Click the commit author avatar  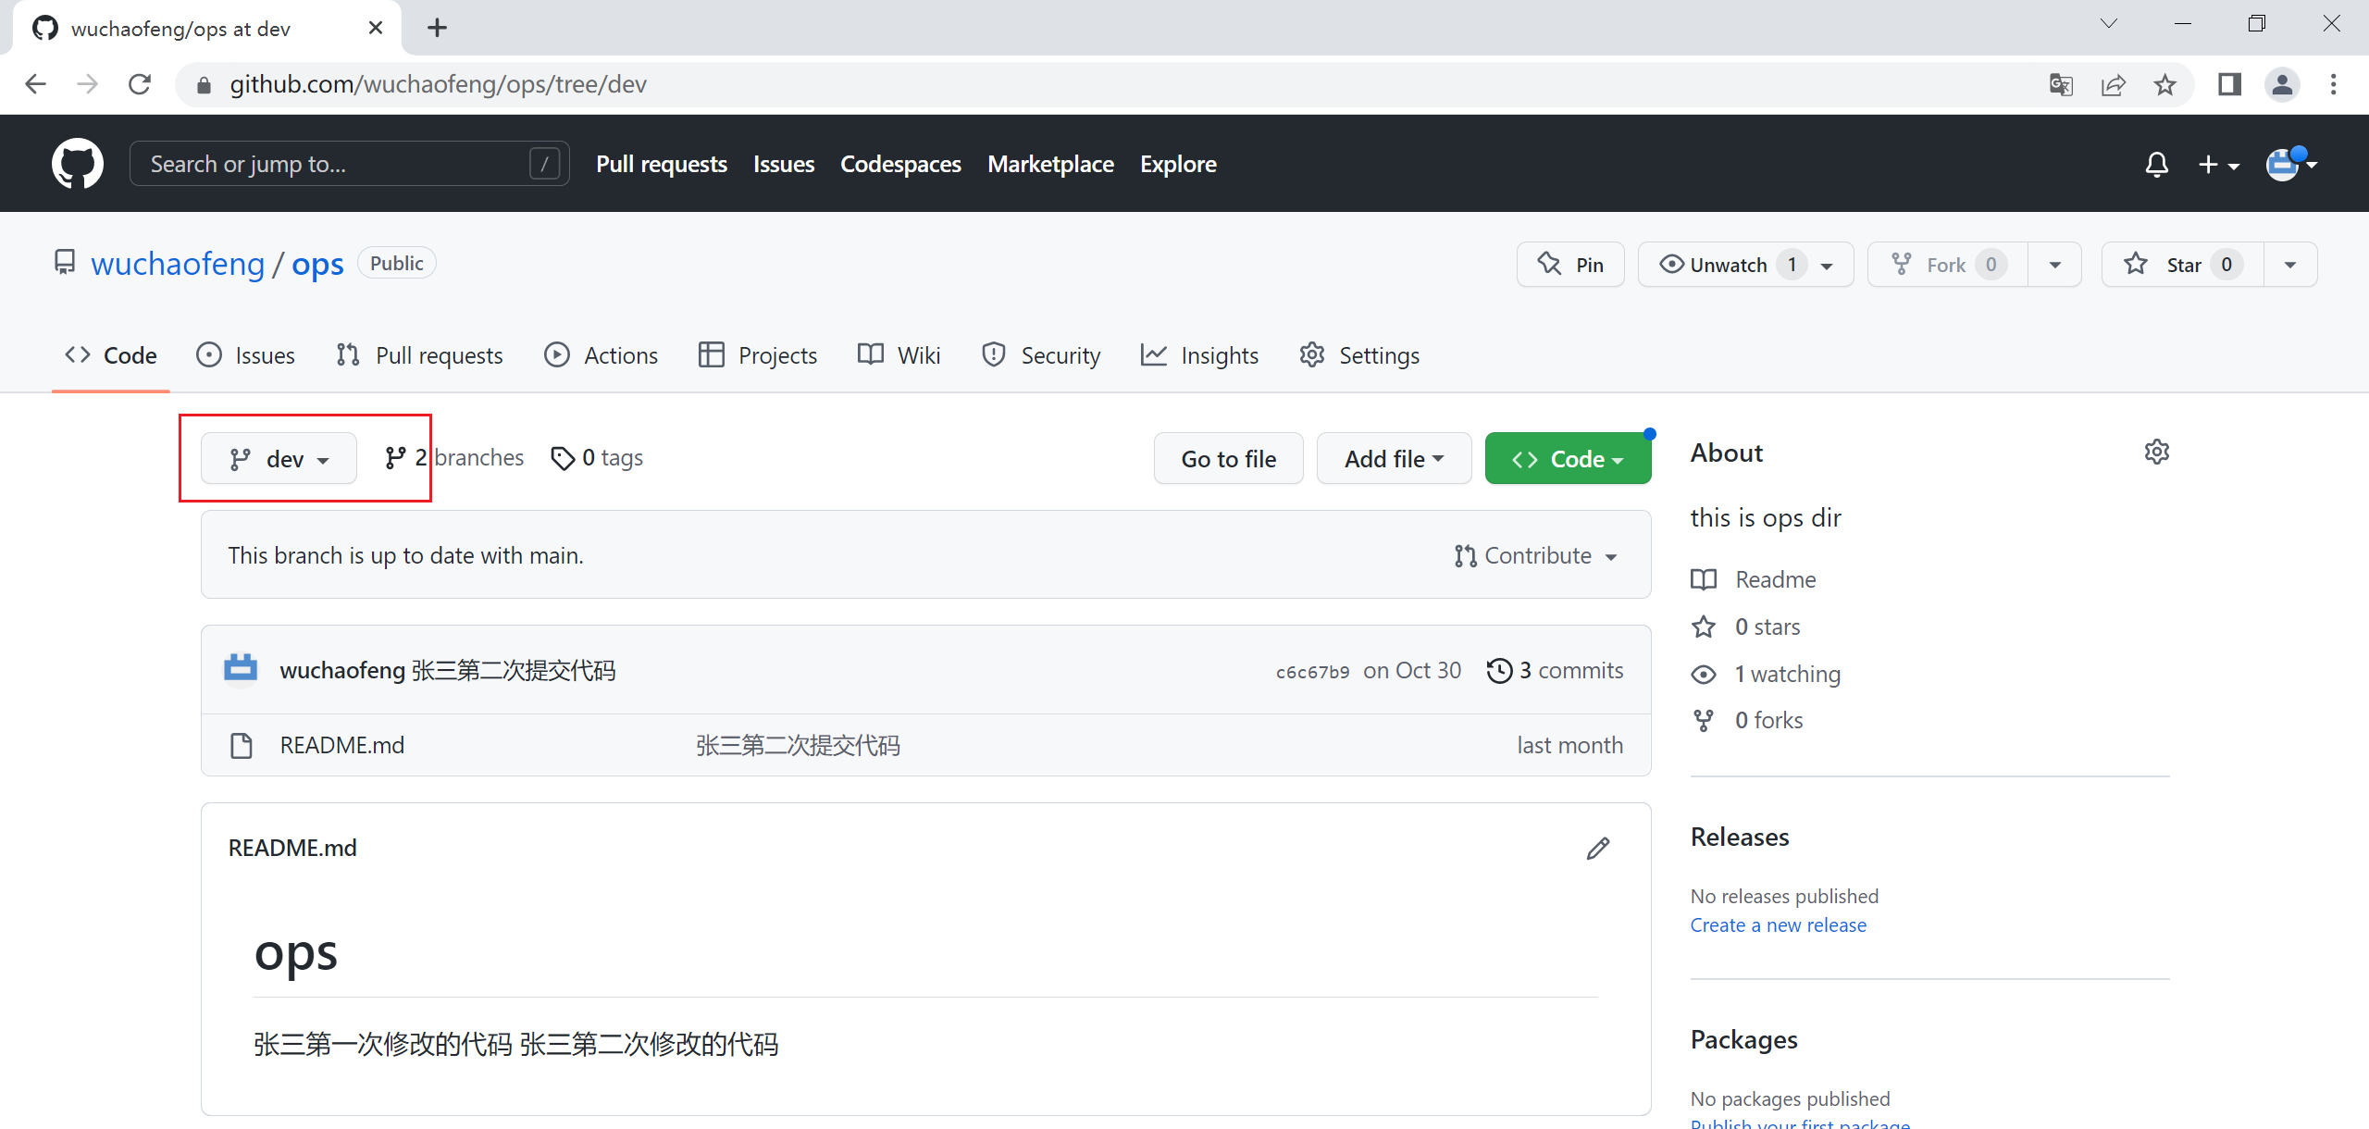click(x=241, y=669)
